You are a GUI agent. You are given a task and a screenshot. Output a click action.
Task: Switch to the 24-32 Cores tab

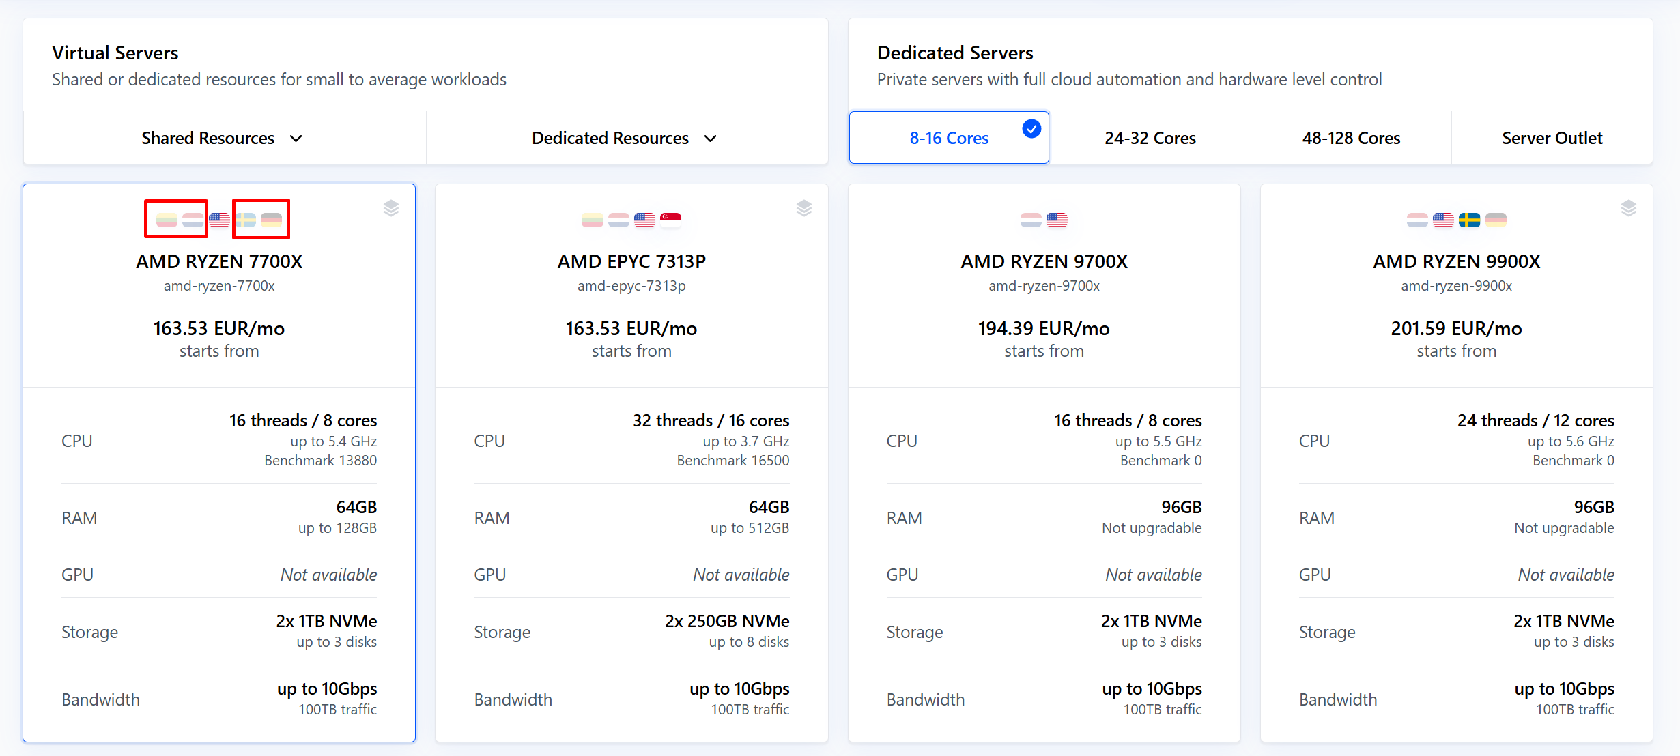point(1150,138)
